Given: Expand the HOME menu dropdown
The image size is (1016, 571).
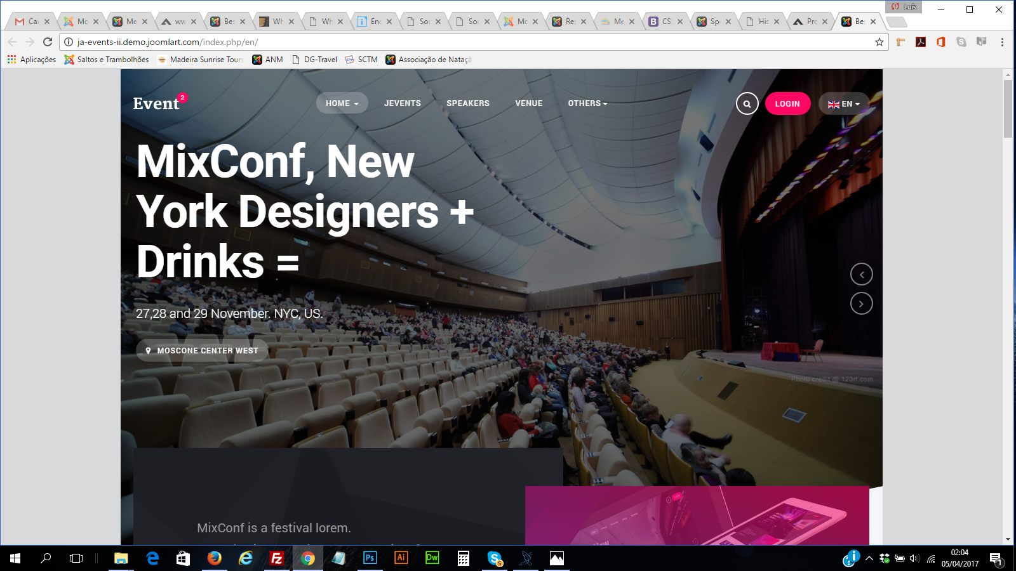Looking at the screenshot, I should 342,103.
